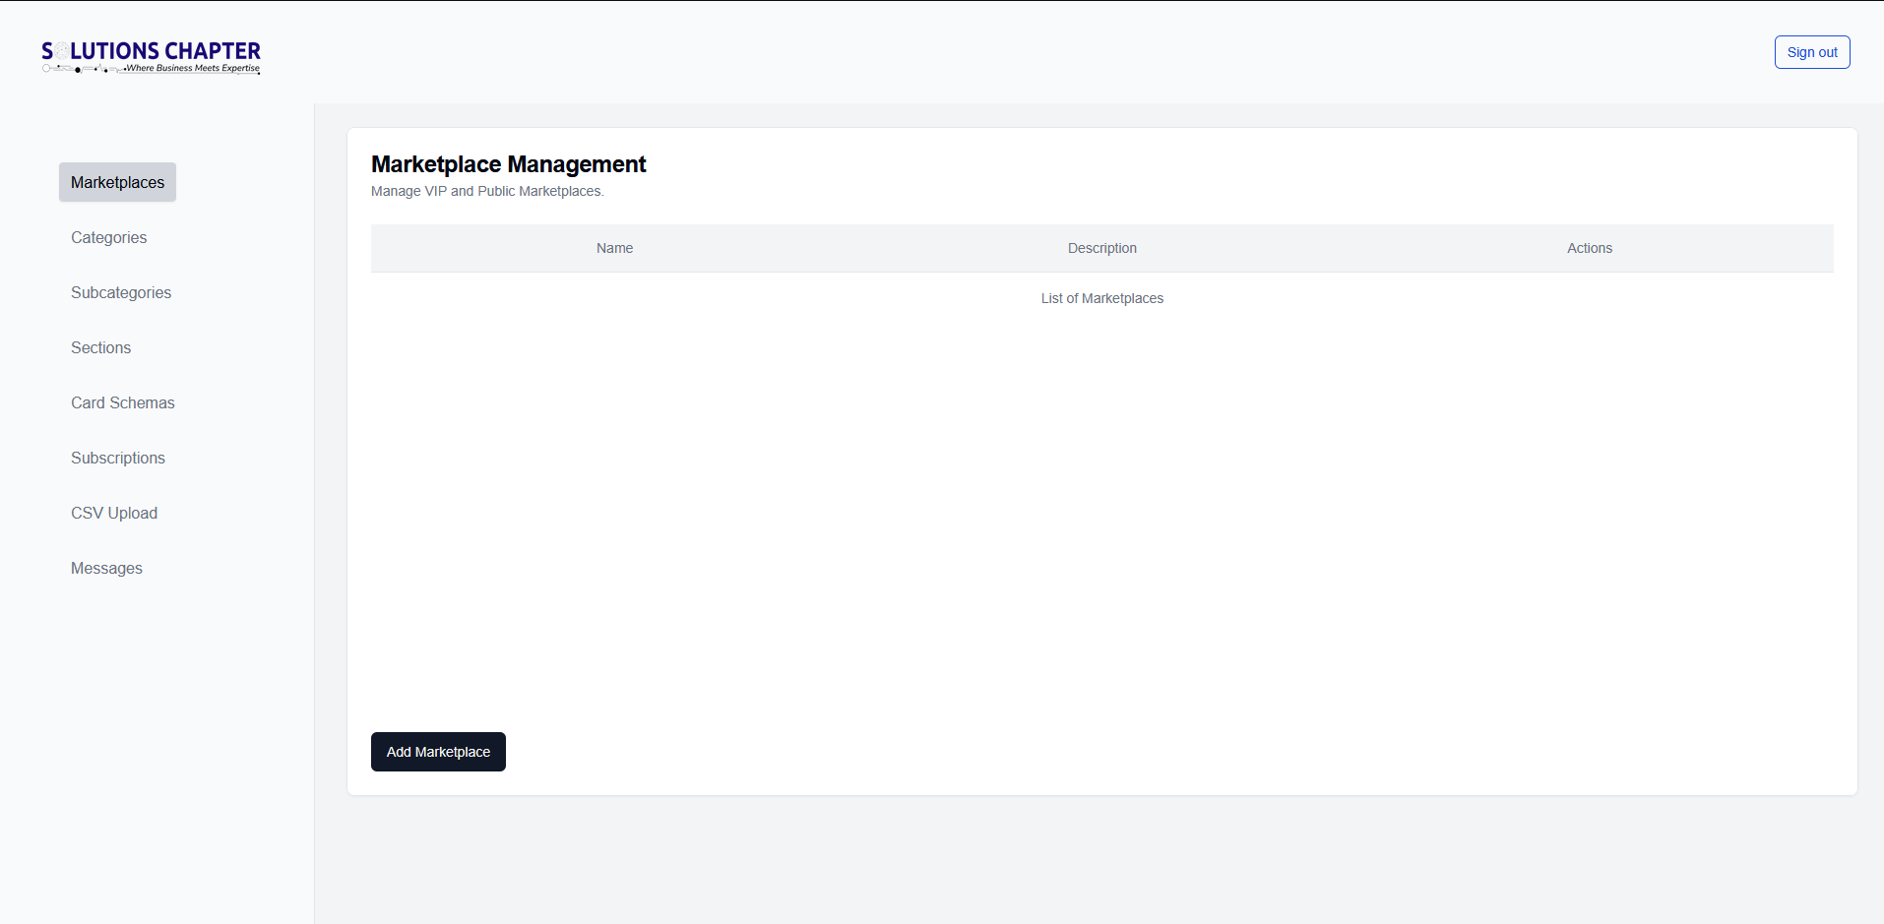The height and width of the screenshot is (924, 1884).
Task: Navigate to the Sections page
Action: 100,347
